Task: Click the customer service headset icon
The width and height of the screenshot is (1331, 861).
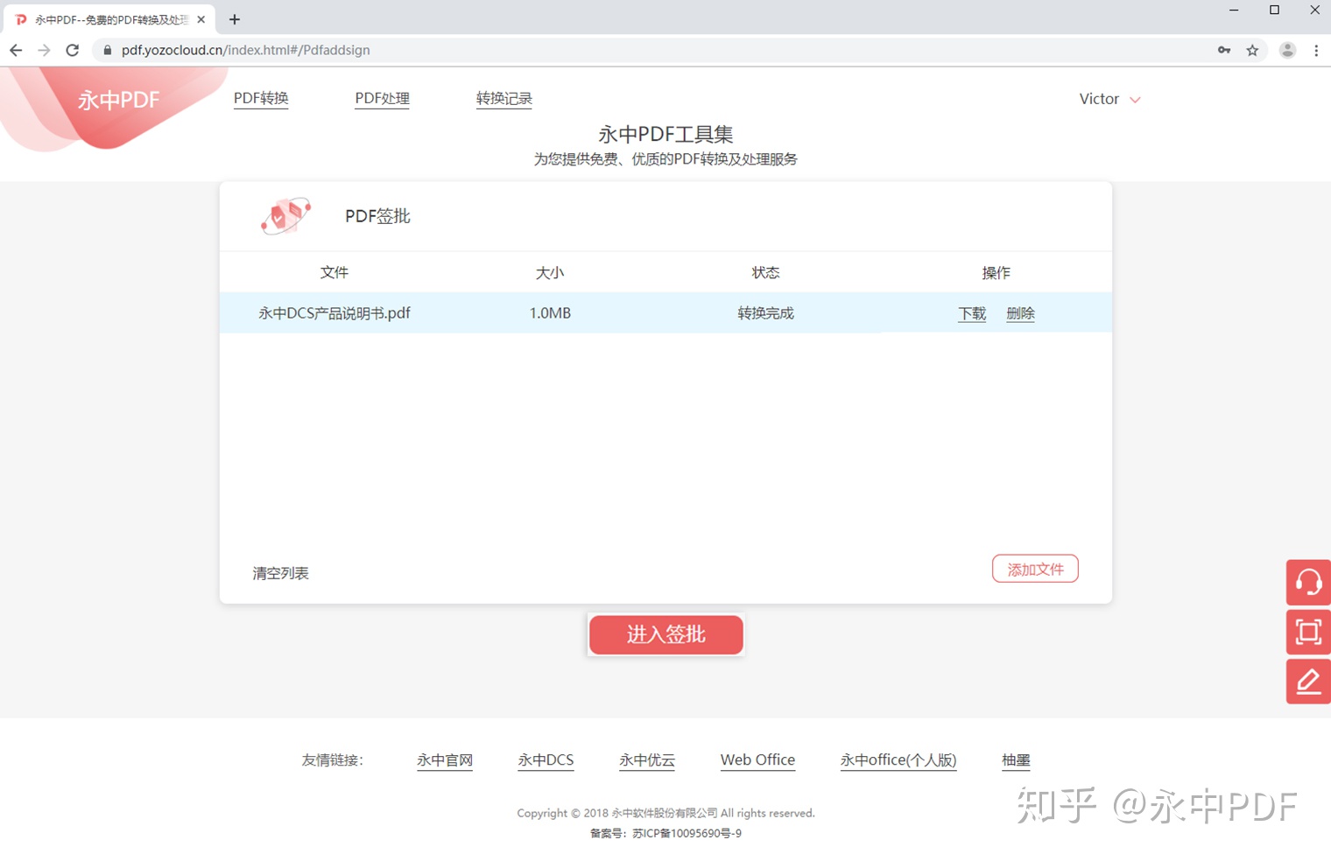Action: pos(1308,583)
